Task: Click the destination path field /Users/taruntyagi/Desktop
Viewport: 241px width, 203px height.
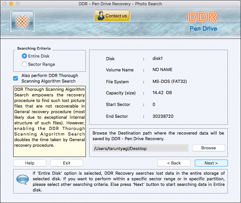Action: coord(140,148)
